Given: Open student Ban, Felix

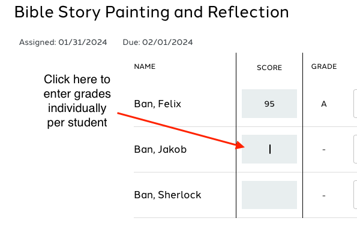Looking at the screenshot, I should [158, 104].
